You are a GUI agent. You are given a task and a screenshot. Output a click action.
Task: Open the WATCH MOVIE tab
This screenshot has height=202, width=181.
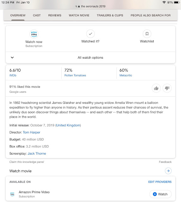pyautogui.click(x=79, y=15)
